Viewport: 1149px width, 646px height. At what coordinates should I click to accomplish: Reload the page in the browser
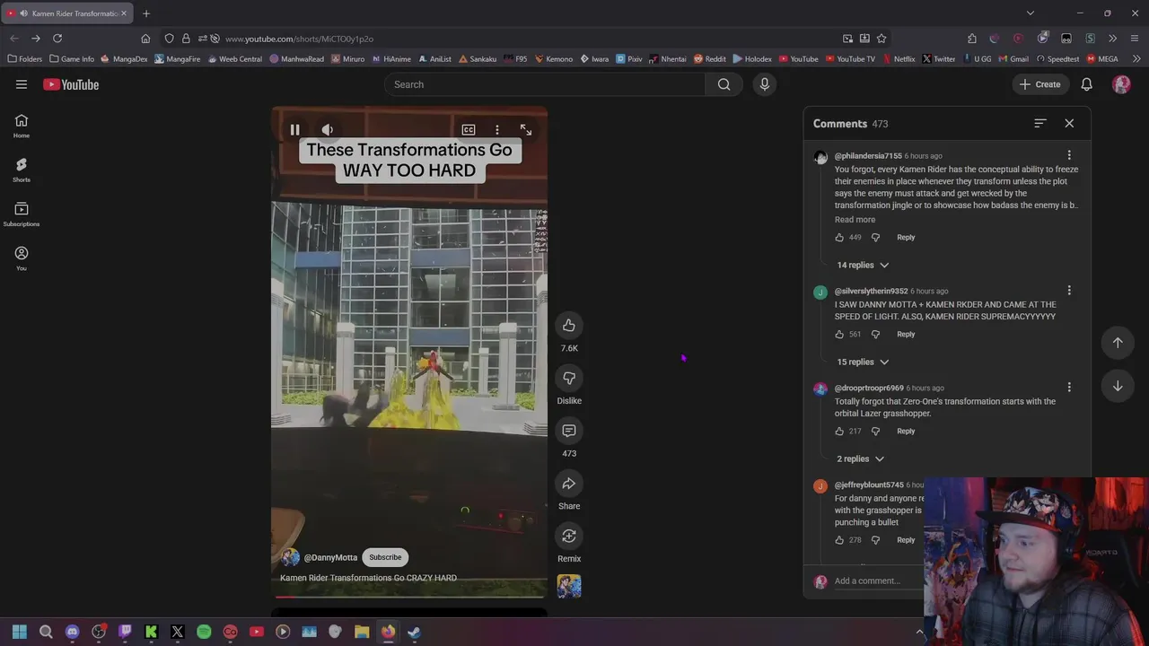point(57,39)
